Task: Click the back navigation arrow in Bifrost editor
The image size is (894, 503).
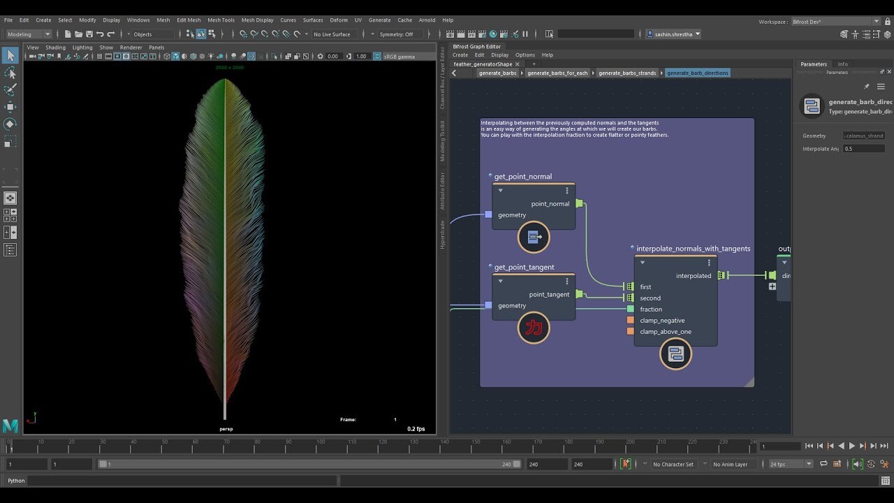Action: [x=453, y=73]
